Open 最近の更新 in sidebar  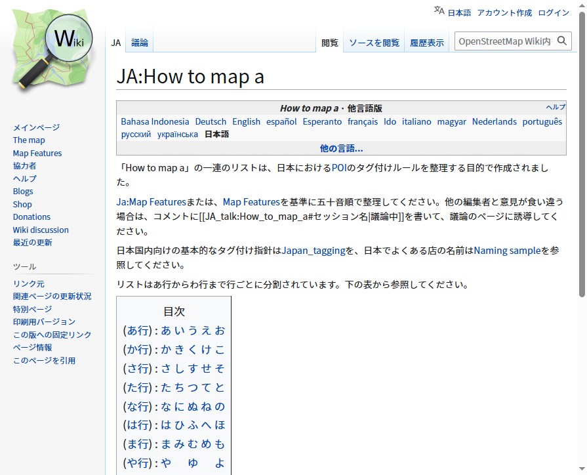click(32, 242)
